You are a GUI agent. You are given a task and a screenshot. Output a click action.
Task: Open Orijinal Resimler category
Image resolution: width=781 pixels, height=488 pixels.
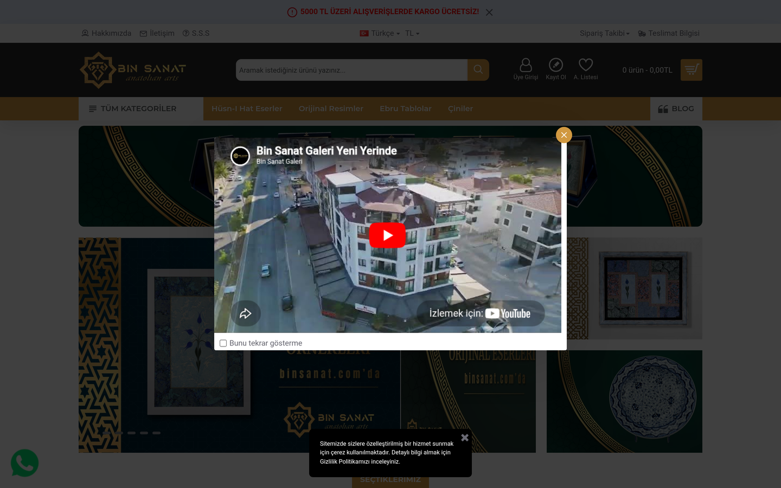click(x=331, y=108)
